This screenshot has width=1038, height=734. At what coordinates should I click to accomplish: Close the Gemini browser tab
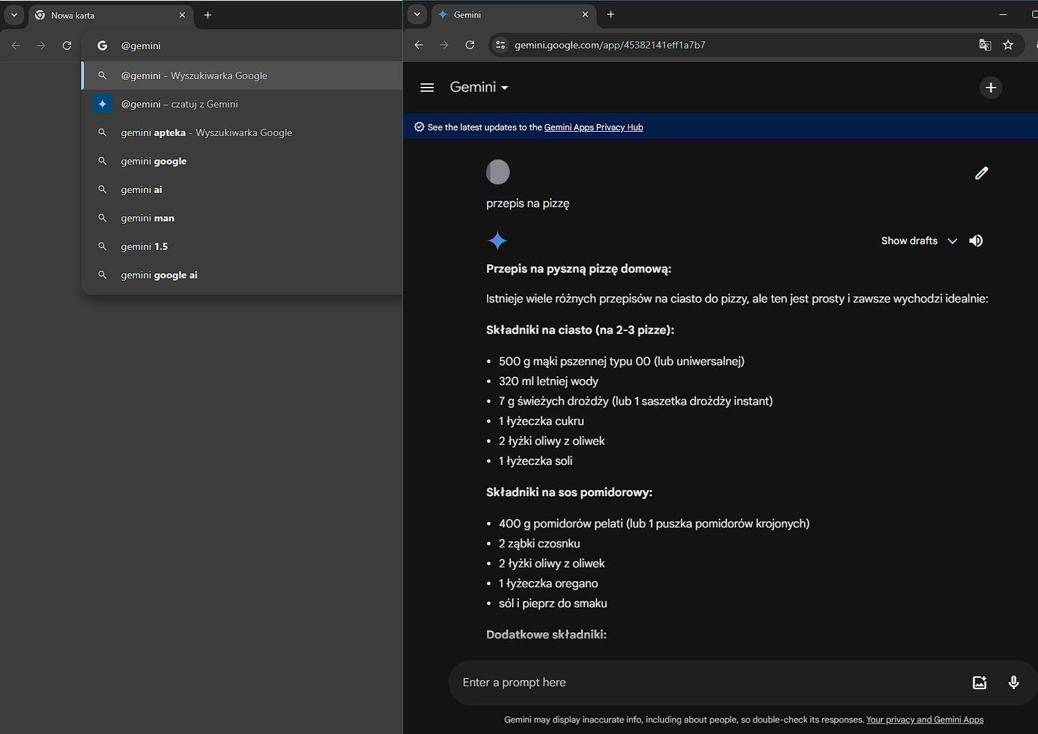click(x=585, y=14)
